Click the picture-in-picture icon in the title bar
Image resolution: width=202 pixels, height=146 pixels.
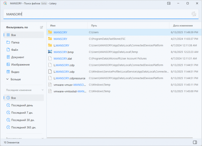click(x=169, y=3)
